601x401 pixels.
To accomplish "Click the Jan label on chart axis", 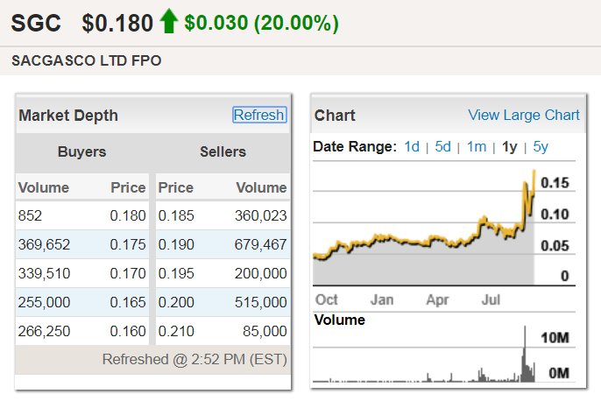I will 382,299.
